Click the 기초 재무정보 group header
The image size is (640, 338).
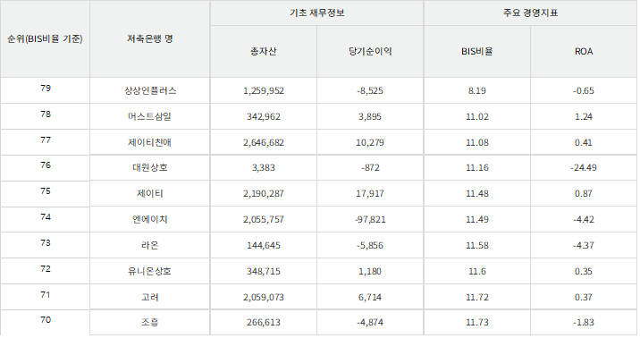(x=316, y=13)
